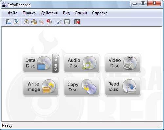
Task: Click the burn compilation disc toolbar icon
Action: pyautogui.click(x=27, y=22)
